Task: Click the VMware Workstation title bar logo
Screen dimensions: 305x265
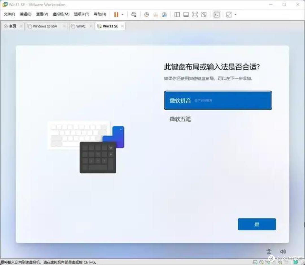Action: click(x=5, y=4)
